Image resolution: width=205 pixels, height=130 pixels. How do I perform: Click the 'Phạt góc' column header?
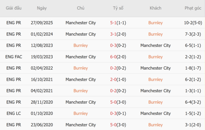click(193, 8)
